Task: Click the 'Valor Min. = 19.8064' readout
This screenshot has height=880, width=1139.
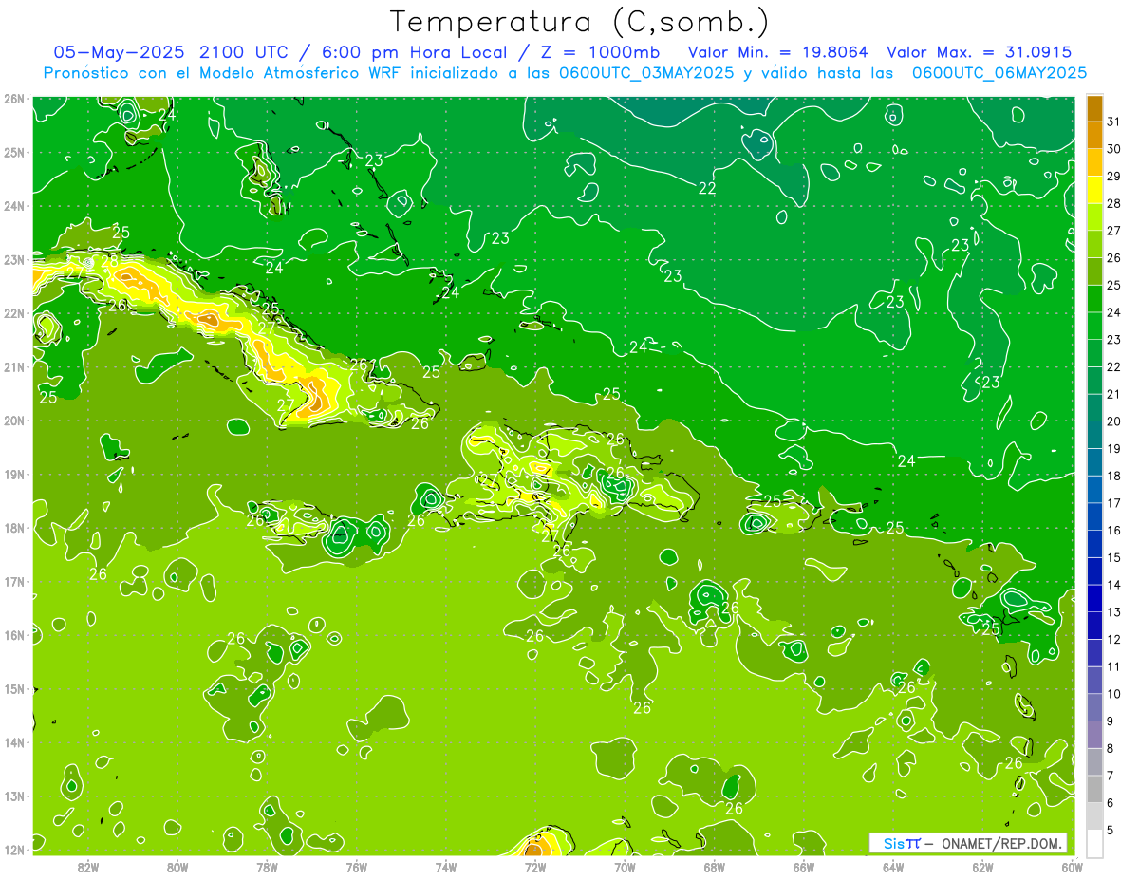Action: point(779,52)
